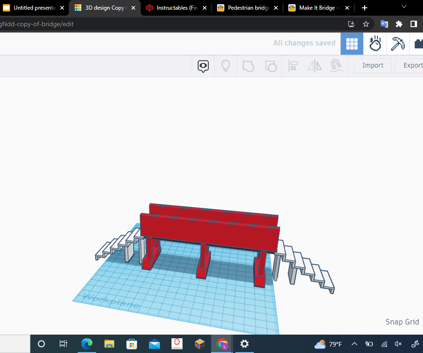Open Notes tool speech bubble icon

pos(203,66)
